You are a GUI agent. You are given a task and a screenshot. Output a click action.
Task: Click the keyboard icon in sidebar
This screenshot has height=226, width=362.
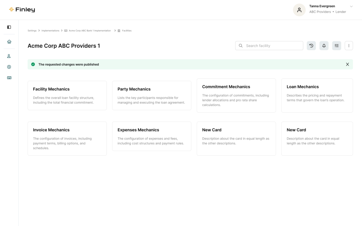tap(9, 78)
